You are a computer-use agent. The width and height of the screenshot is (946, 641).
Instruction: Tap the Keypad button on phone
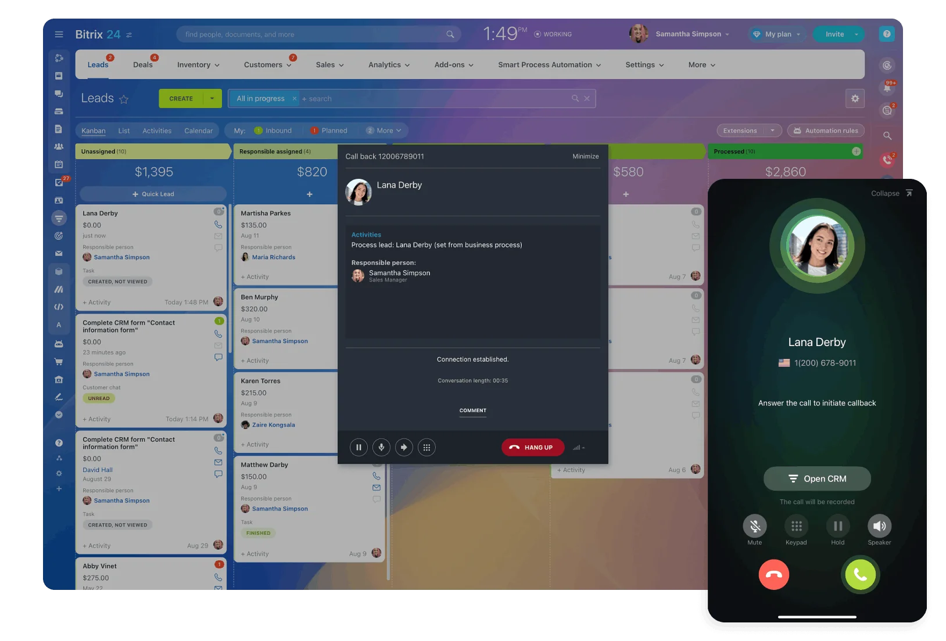tap(797, 526)
